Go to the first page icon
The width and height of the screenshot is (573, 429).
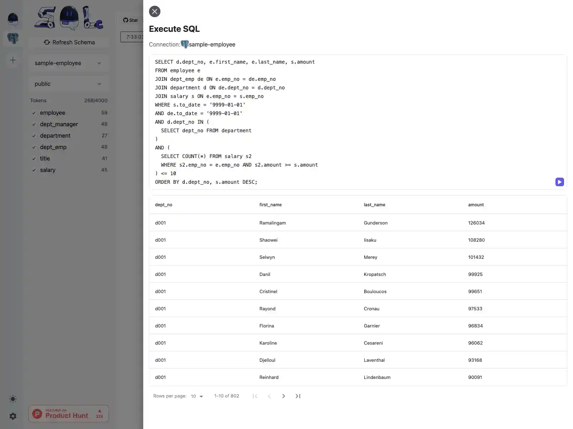pyautogui.click(x=255, y=396)
